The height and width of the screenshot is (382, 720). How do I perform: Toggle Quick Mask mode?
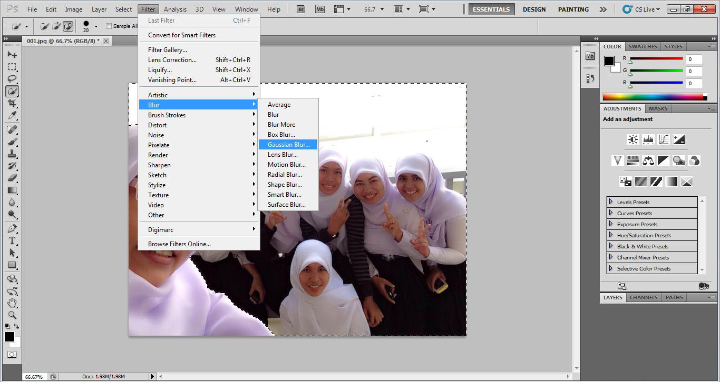point(12,355)
